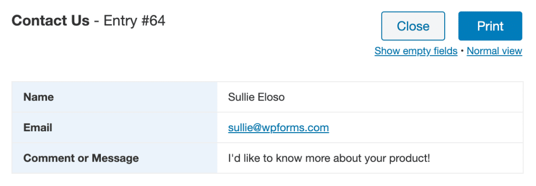Click the word 'Sullie' in name value
Screen dimensions: 536x186
click(x=241, y=97)
